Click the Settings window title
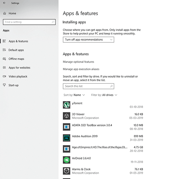 point(15,3)
